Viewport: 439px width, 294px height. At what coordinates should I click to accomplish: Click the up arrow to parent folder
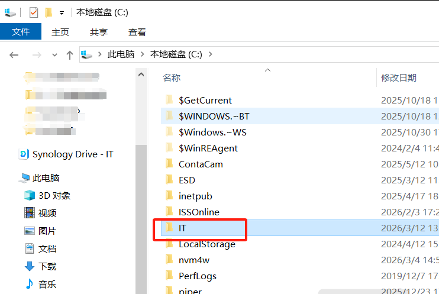(x=69, y=54)
